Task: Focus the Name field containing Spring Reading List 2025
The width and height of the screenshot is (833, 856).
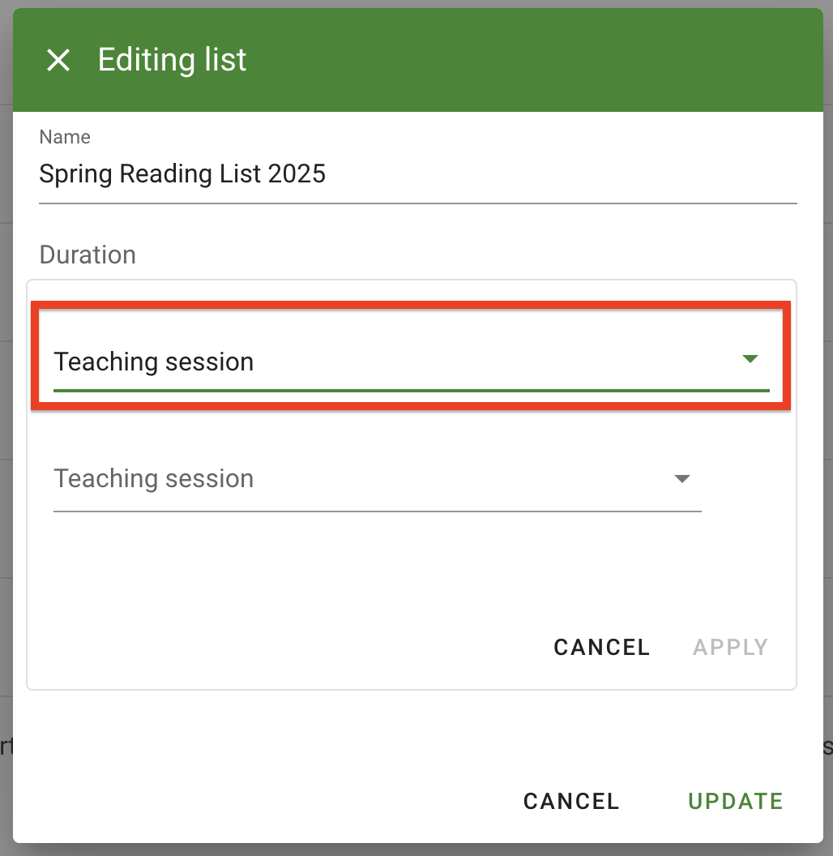Action: 417,174
